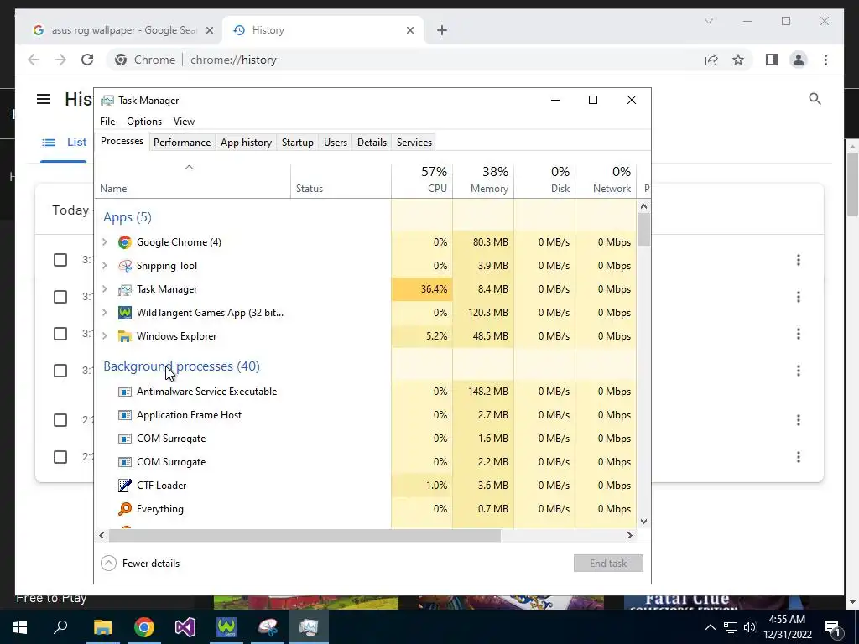Image resolution: width=859 pixels, height=644 pixels.
Task: Show hidden system tray icons
Action: 710,627
